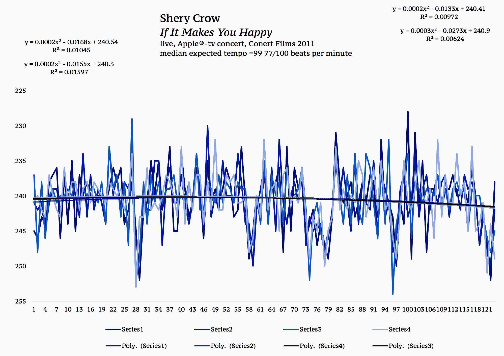The image size is (504, 356).
Task: Click the Series4 light blue line swatch
Action: (380, 329)
